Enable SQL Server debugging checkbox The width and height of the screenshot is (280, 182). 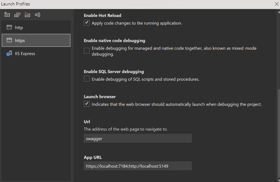point(87,79)
